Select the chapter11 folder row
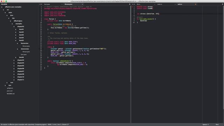The width and height of the screenshot is (224, 126). pyautogui.click(x=21, y=80)
